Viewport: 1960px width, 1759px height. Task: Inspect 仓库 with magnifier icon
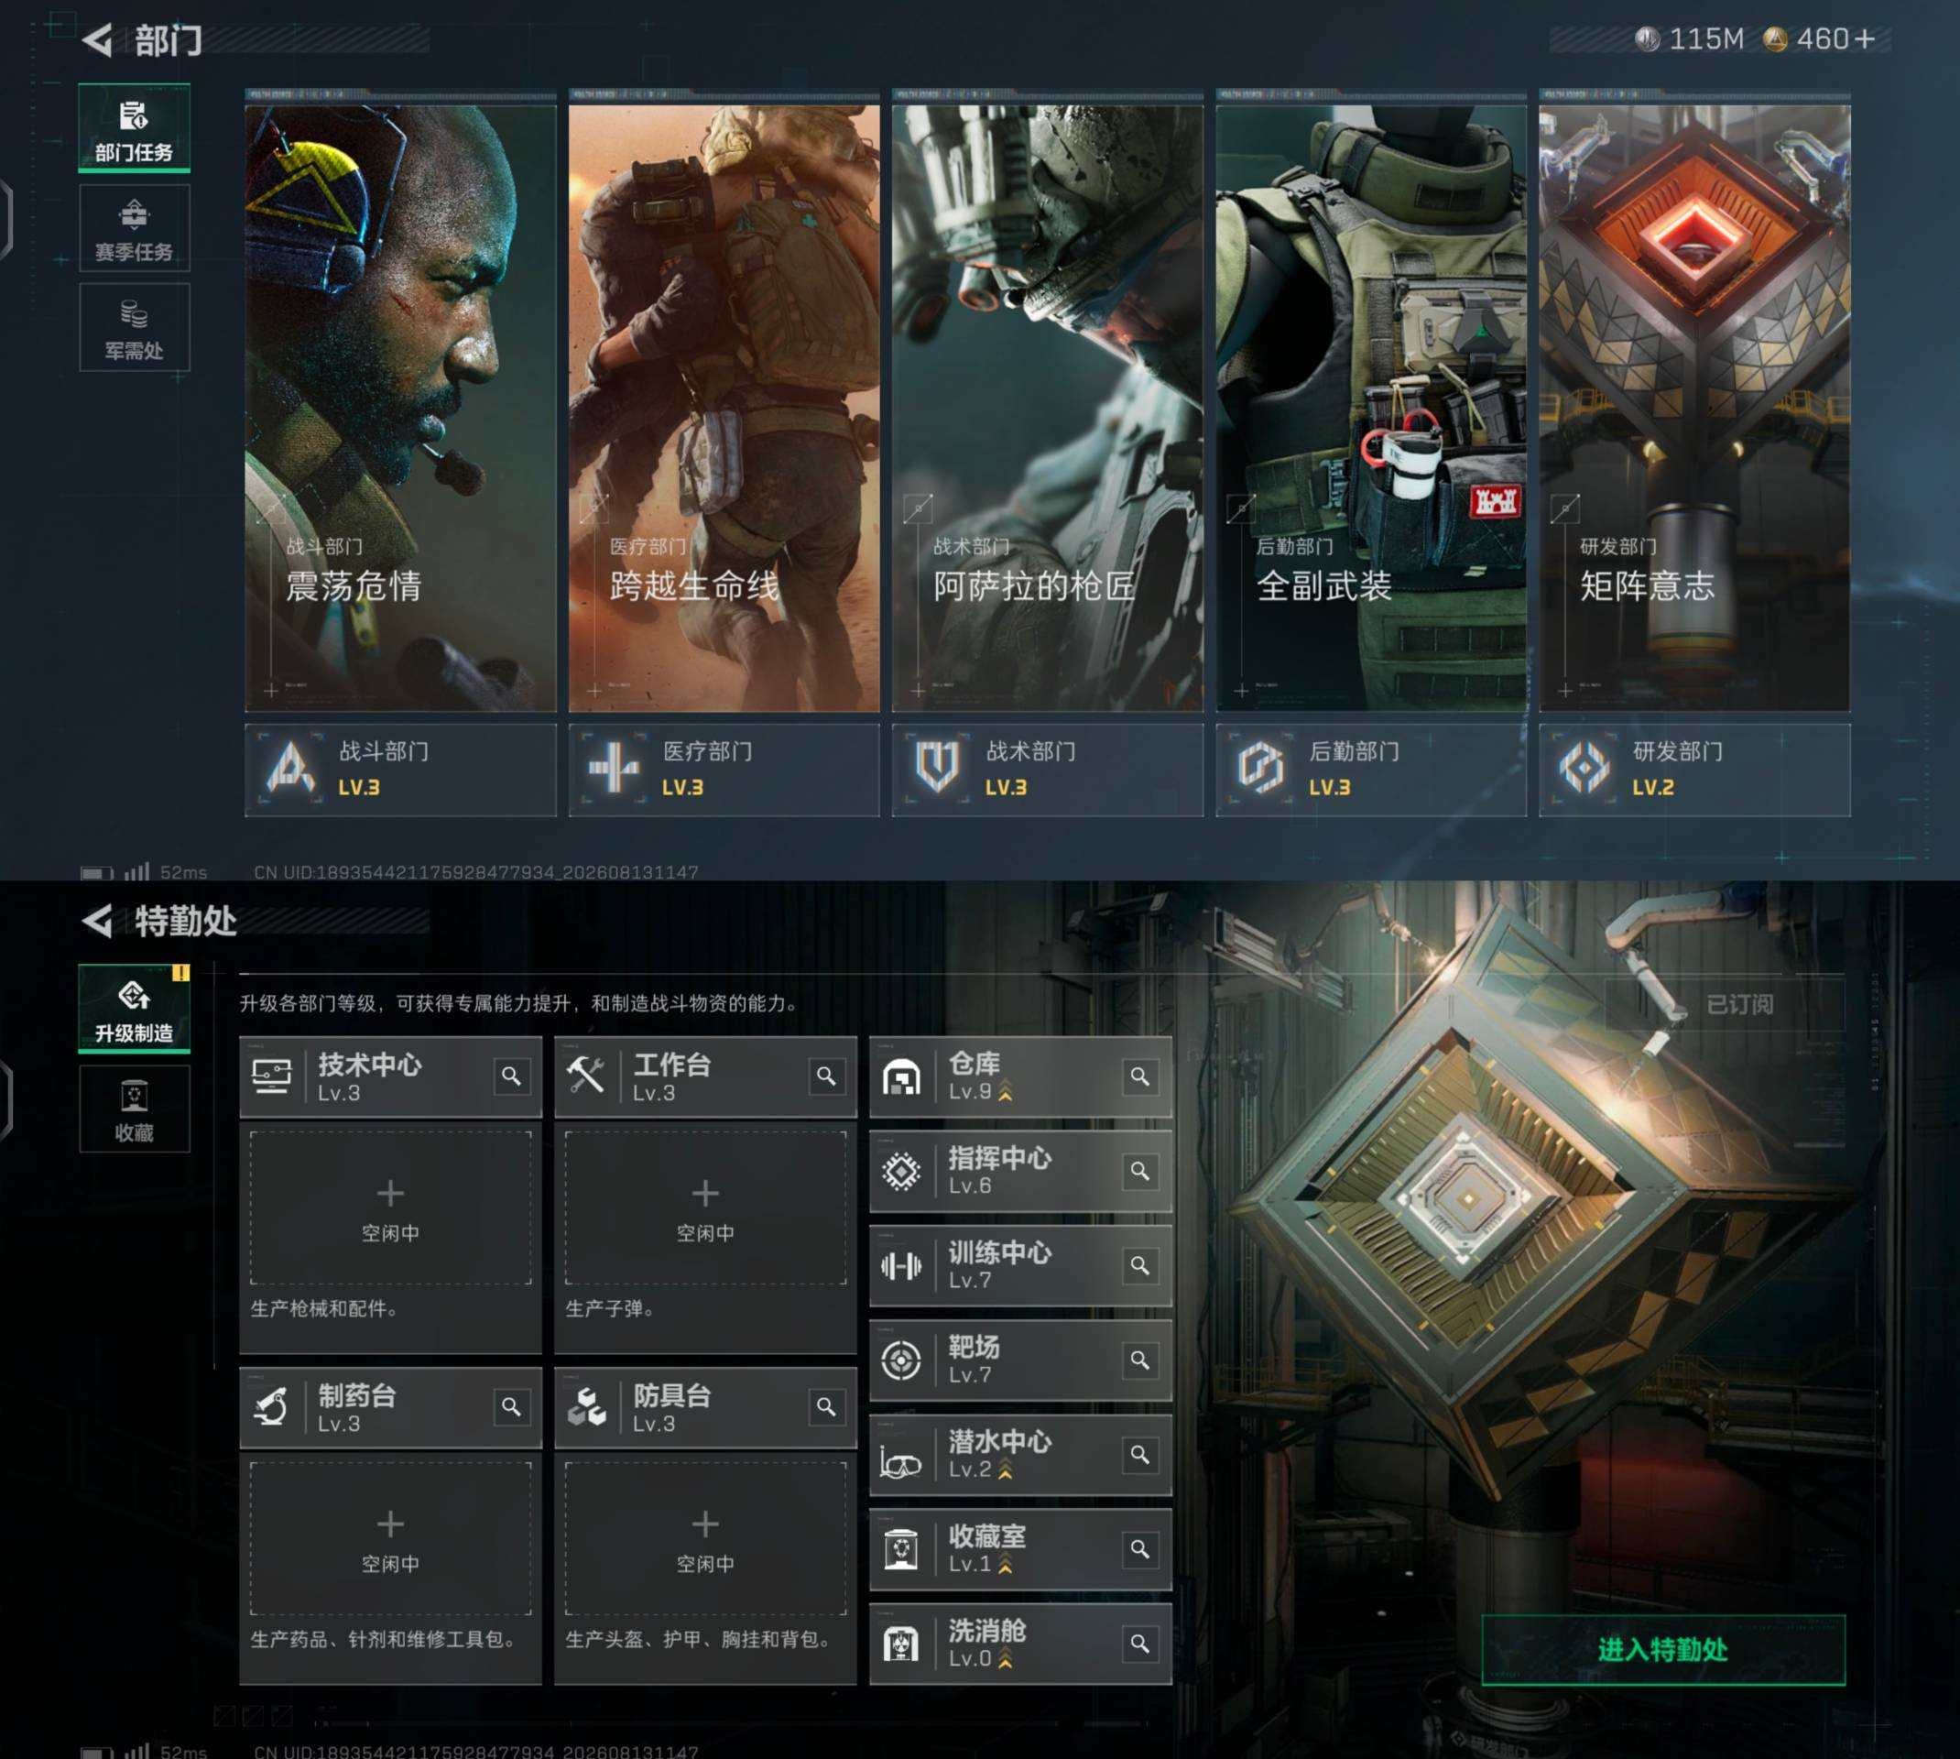1140,1076
